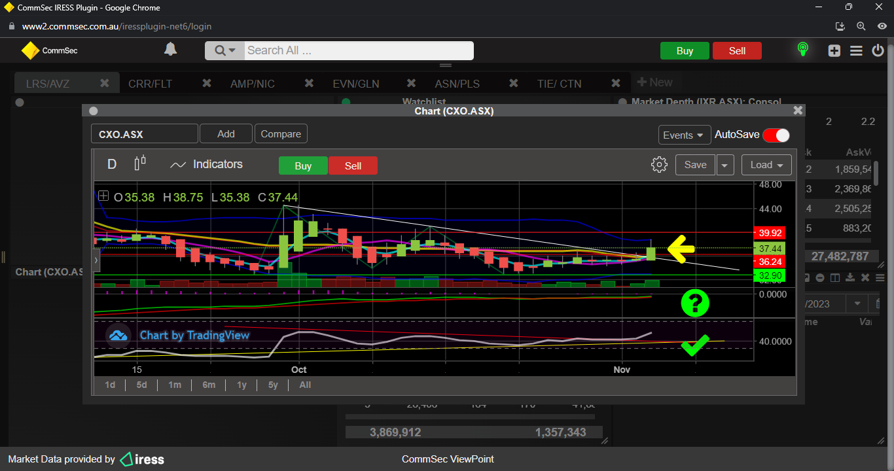Close the EVN/GLN tab with its X
894x471 pixels.
(411, 83)
